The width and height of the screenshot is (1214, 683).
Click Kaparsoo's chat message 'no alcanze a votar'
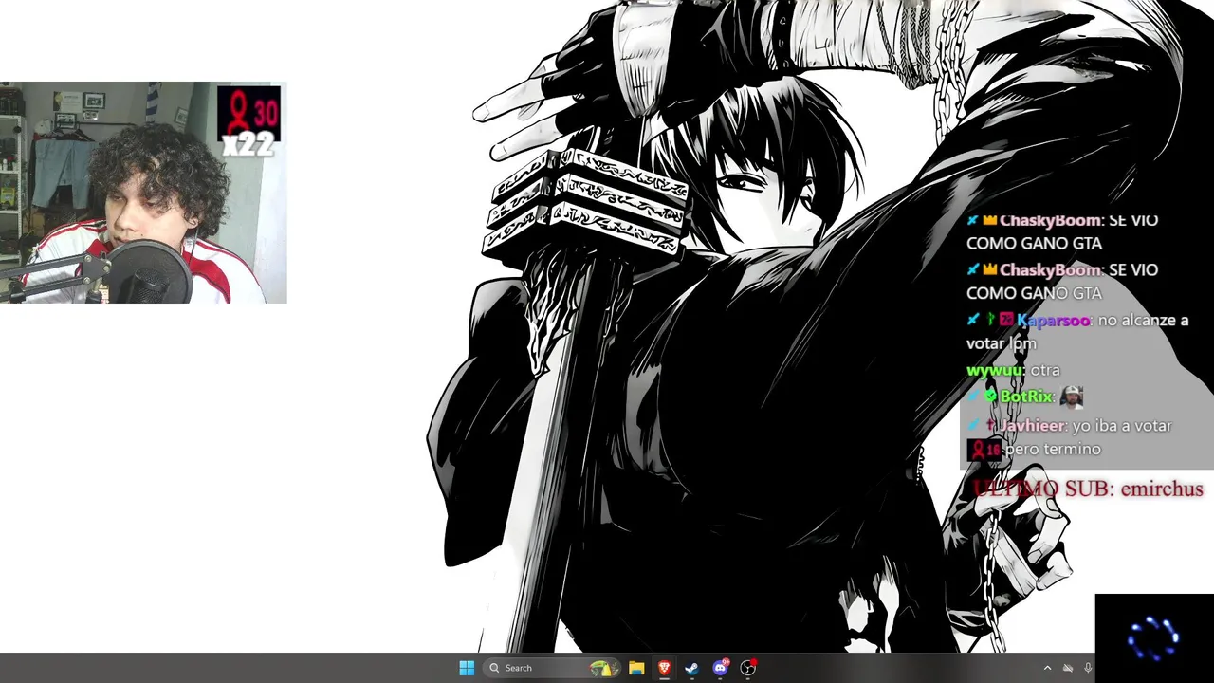[x=1077, y=332]
